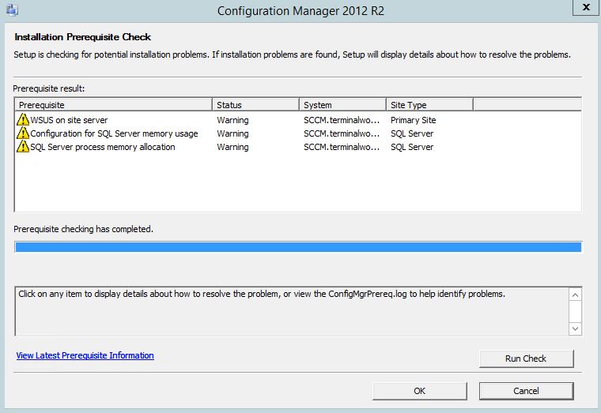Viewport: 601px width, 413px height.
Task: Sort by the System column header
Action: pyautogui.click(x=342, y=105)
